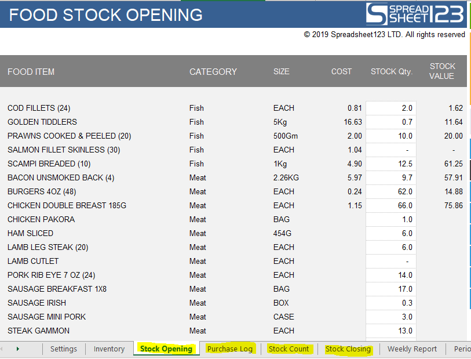Click the Stock Qty cell for CHICKEN PAKORA

tap(391, 219)
